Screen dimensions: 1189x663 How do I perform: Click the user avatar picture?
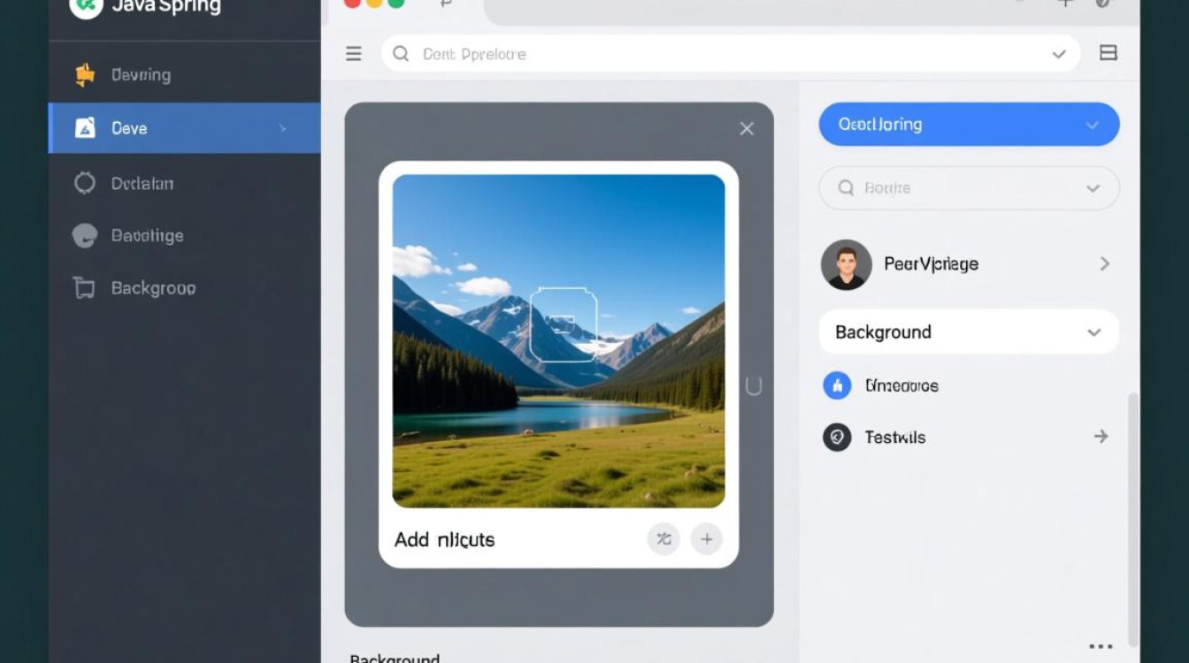click(846, 264)
